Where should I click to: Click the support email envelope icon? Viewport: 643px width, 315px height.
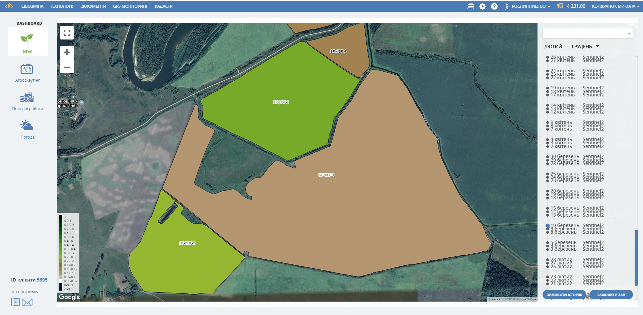pos(27,302)
